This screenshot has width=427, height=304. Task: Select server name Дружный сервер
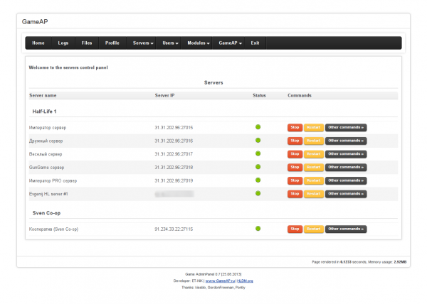click(46, 141)
